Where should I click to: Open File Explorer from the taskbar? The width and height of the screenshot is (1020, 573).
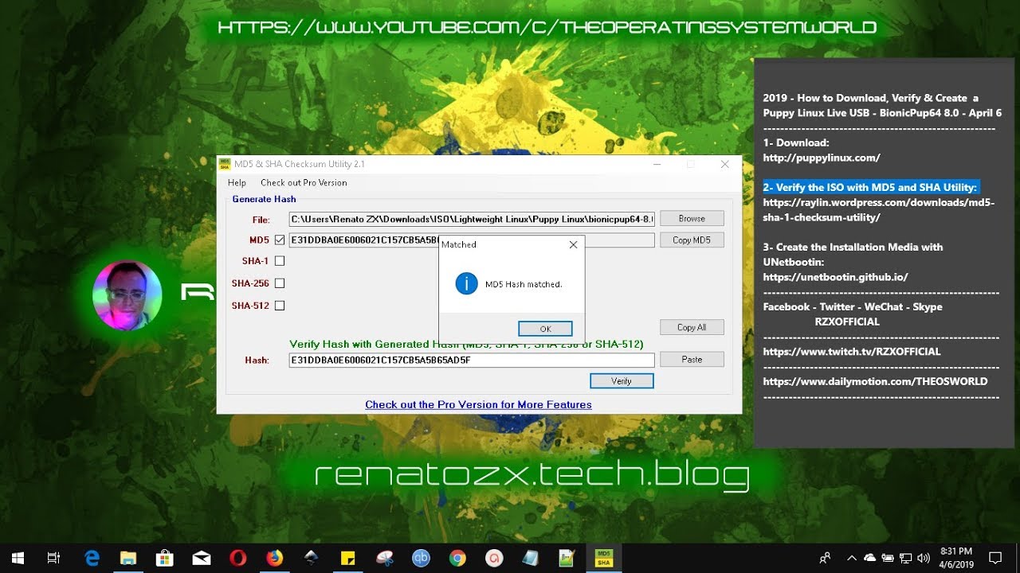[128, 558]
